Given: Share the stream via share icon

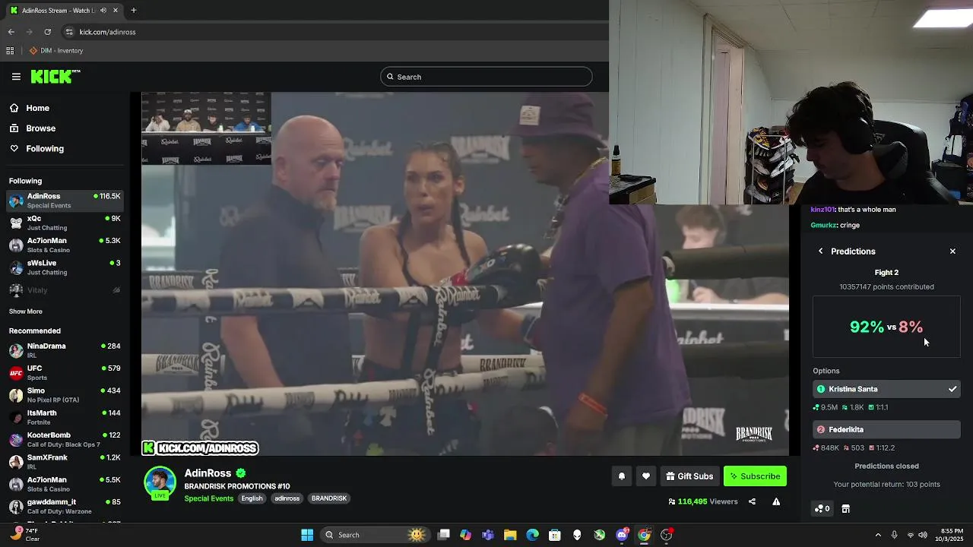Looking at the screenshot, I should pos(752,501).
